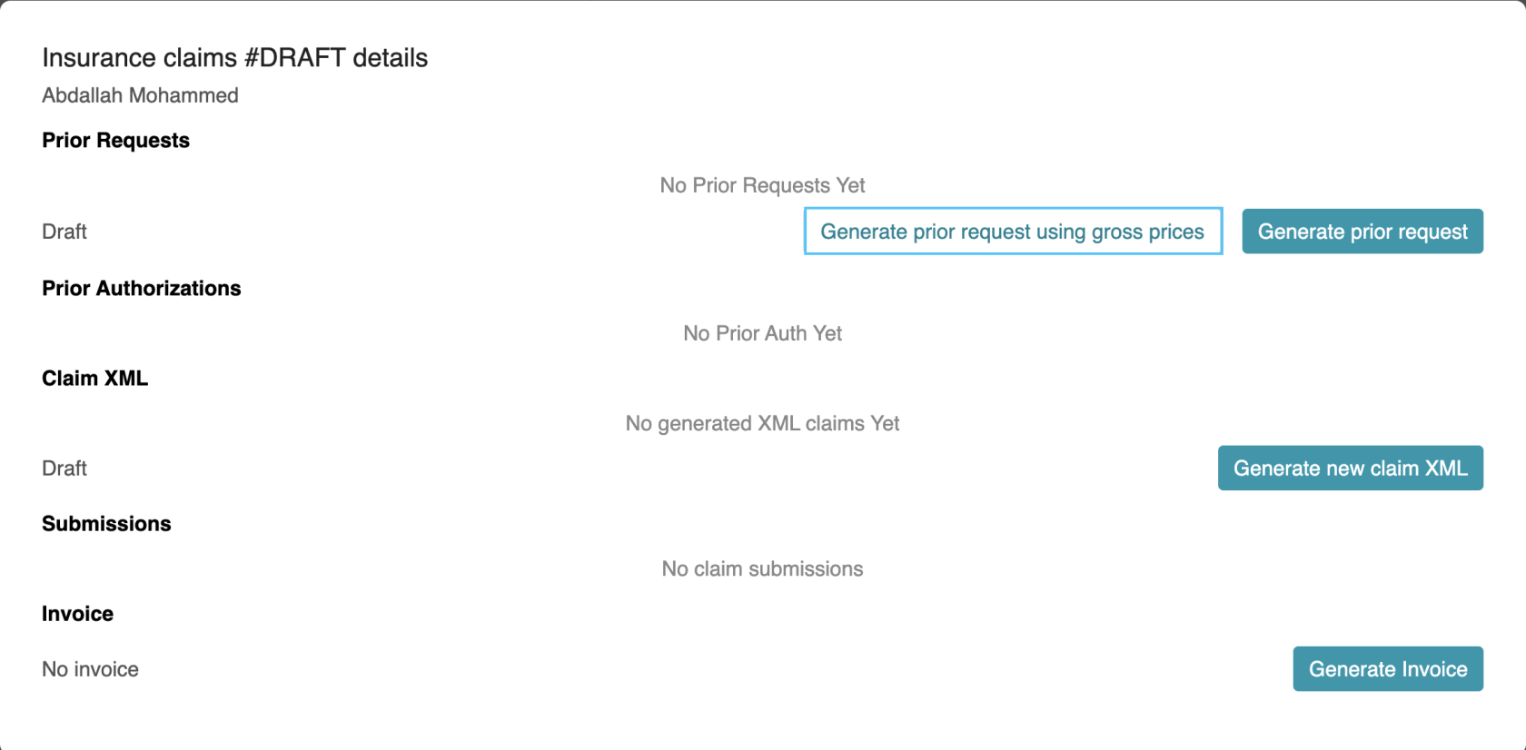Click the Insurance claims #DRAFT details title
This screenshot has width=1526, height=750.
pyautogui.click(x=234, y=57)
